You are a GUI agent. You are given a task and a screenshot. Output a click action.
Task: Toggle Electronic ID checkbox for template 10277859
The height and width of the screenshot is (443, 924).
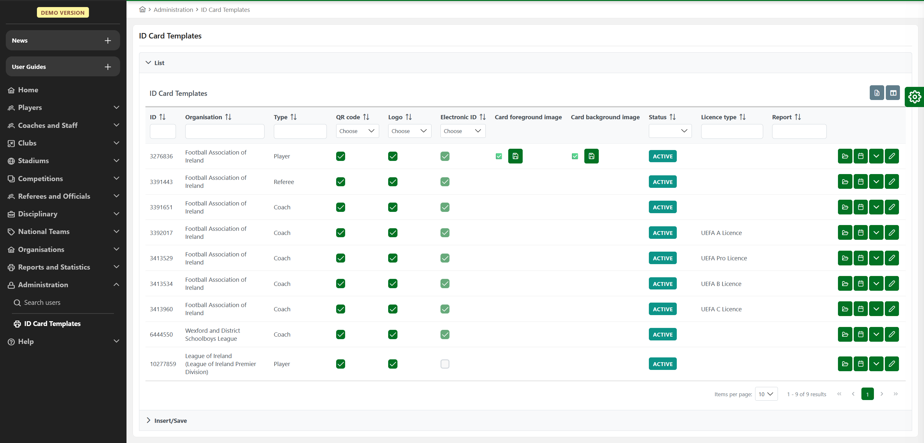(x=445, y=364)
